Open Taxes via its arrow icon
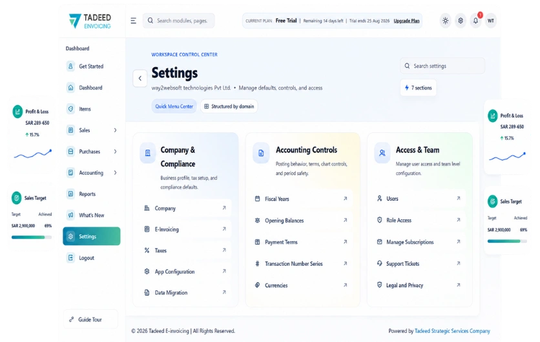The image size is (540, 342). click(x=224, y=250)
